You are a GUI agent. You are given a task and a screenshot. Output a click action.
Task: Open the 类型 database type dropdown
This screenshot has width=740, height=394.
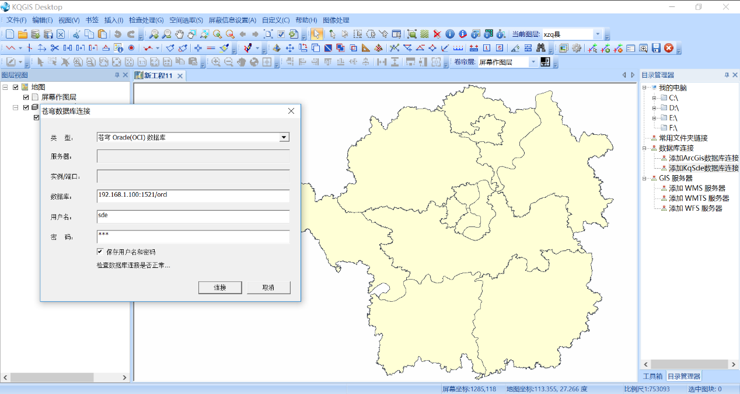[x=284, y=138]
